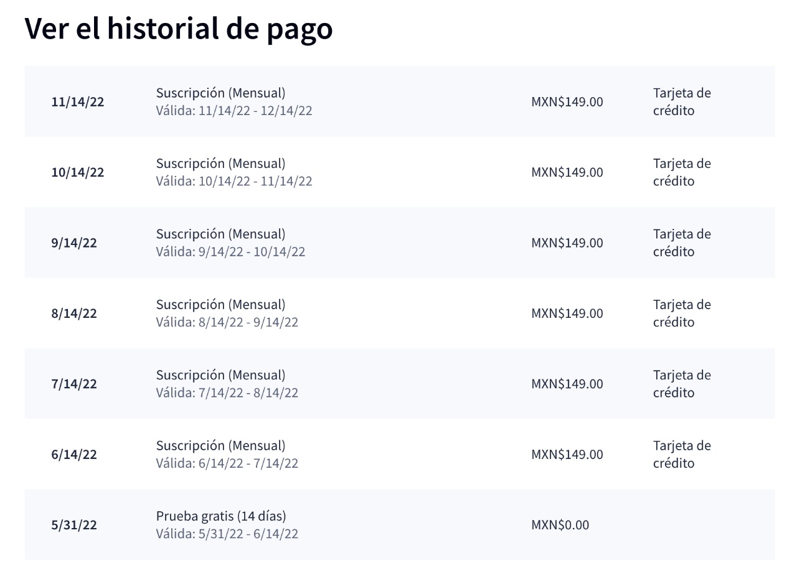This screenshot has height=566, width=797.
Task: Click the MXN$0.00 amount
Action: tap(560, 525)
